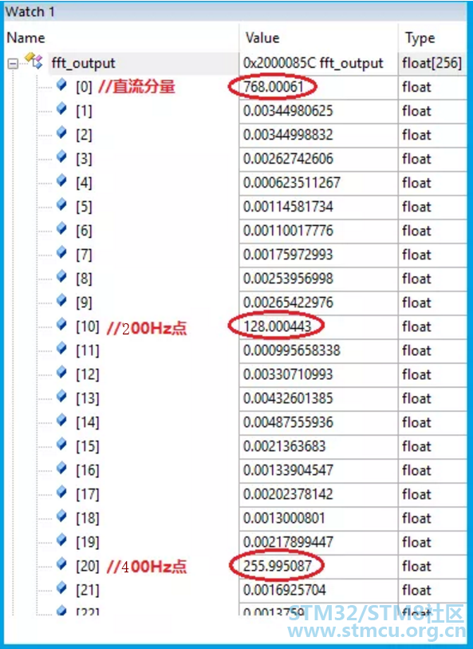Click the diamond icon beside element [20]
This screenshot has width=473, height=649.
[x=61, y=564]
